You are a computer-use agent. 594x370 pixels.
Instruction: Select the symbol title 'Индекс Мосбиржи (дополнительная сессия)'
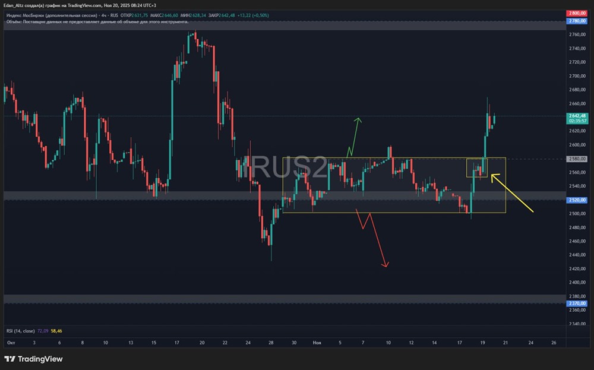point(52,15)
